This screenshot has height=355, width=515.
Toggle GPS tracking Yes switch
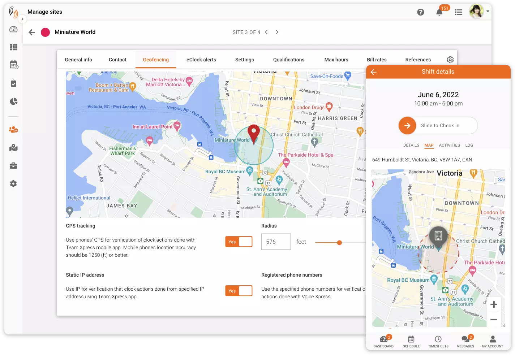[x=239, y=242]
